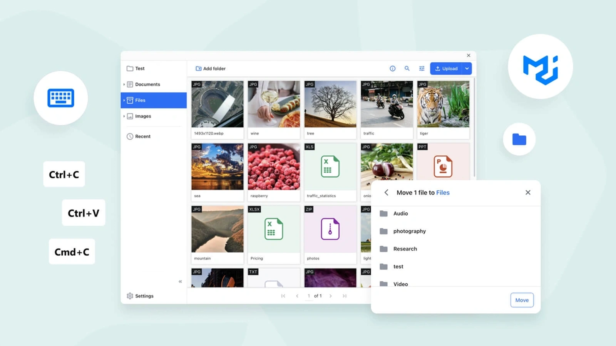Choose the test folder as destination
Image resolution: width=616 pixels, height=346 pixels.
456,266
